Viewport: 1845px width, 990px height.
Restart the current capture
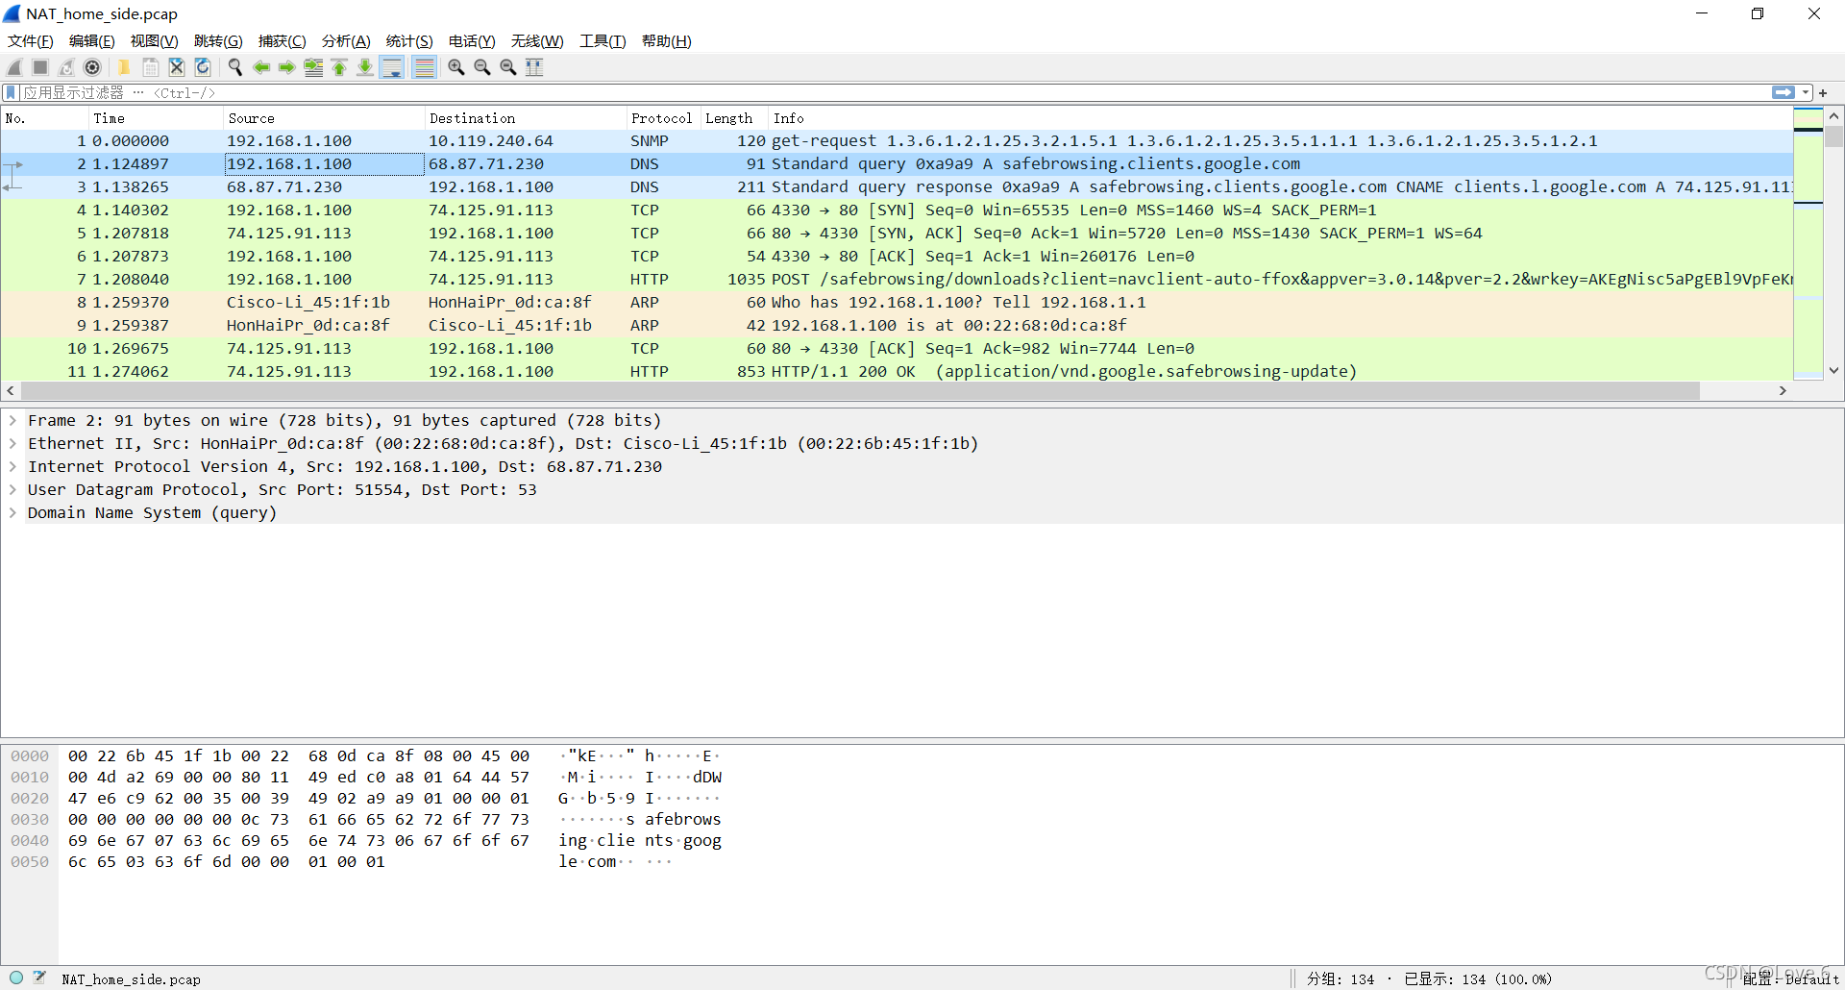(66, 67)
